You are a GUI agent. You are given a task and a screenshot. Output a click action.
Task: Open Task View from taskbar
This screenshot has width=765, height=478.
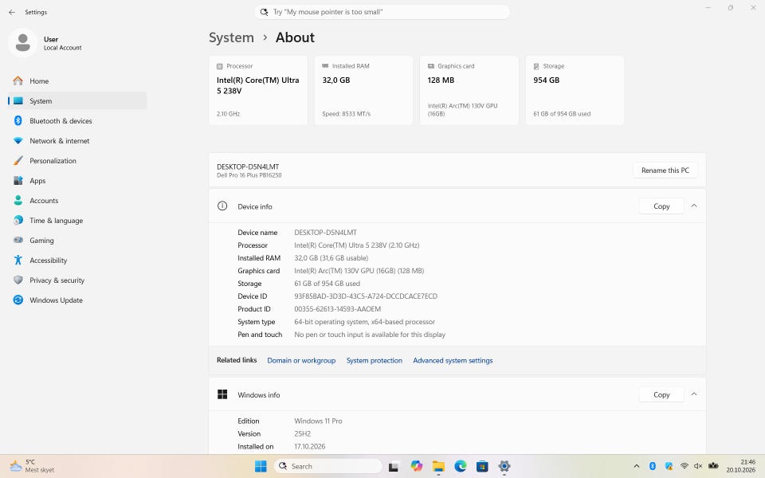pos(394,466)
